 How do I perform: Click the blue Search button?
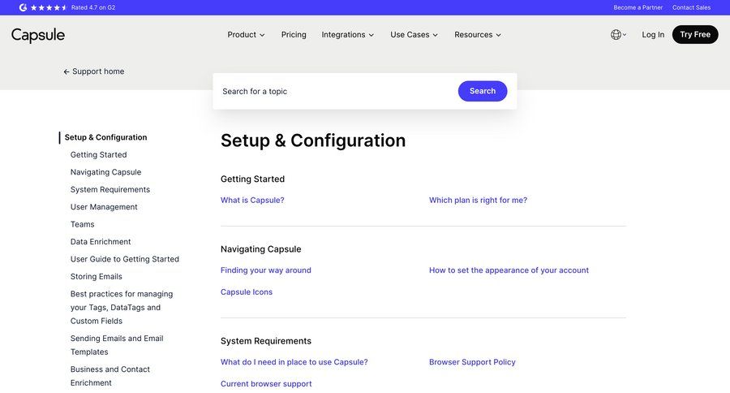tap(483, 91)
